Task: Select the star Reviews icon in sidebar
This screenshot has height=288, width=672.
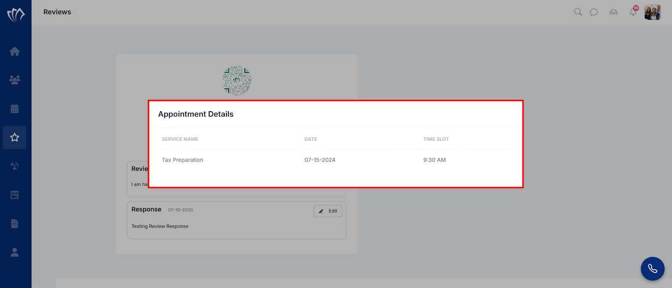Action: coord(15,138)
